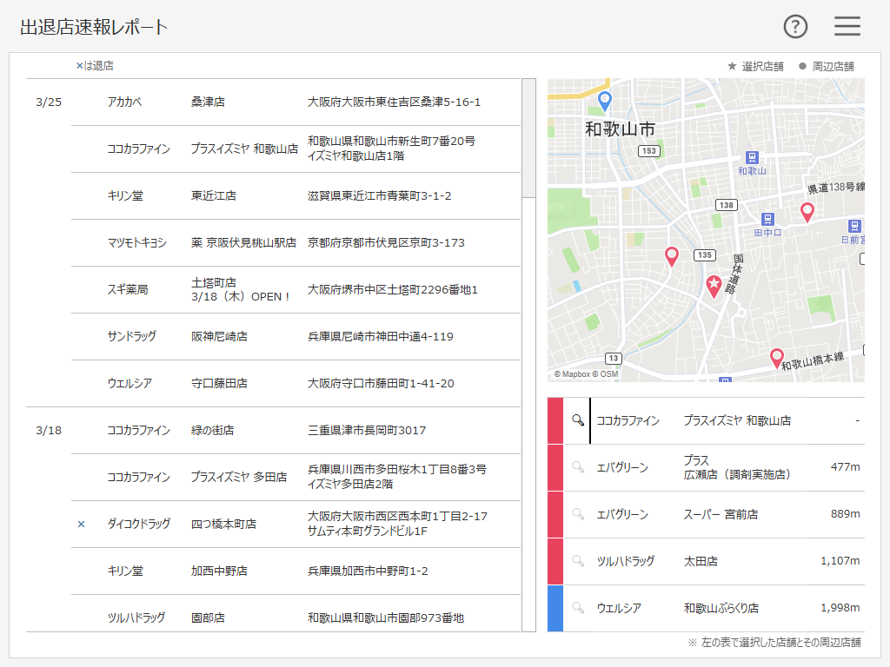Click route 13 shield on the map
Viewport: 890px width, 667px height.
tap(614, 359)
